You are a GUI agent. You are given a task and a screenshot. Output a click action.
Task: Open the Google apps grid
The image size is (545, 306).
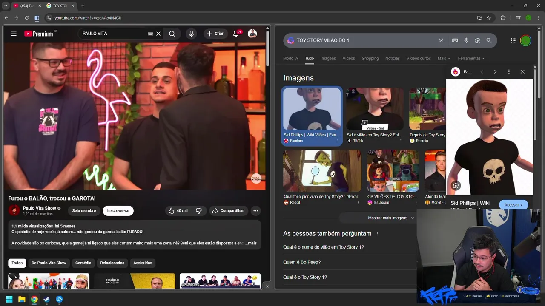click(x=513, y=40)
